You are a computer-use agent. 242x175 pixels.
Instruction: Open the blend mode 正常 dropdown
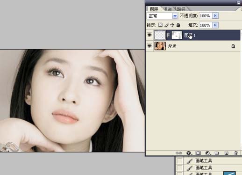175,16
